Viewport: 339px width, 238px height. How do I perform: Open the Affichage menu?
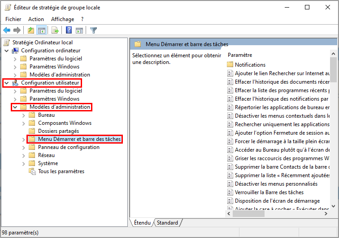pos(62,19)
